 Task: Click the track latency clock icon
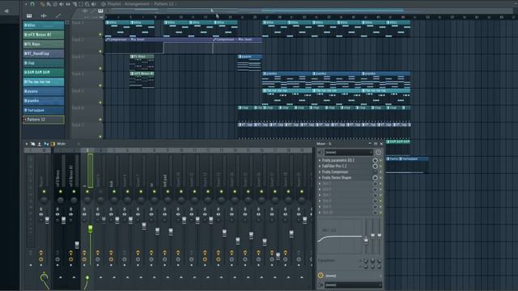tap(378, 153)
